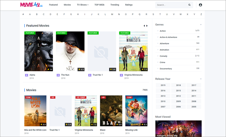
Task: Open Avengers Infinity War most viewed thumbnail
Action: (x=179, y=128)
